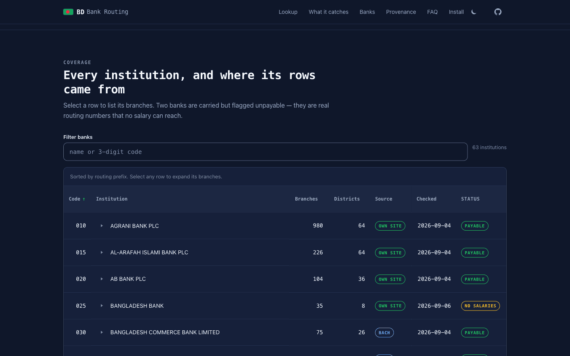
Task: Expand AGRANI BANK PLC row arrow
Action: (102, 226)
